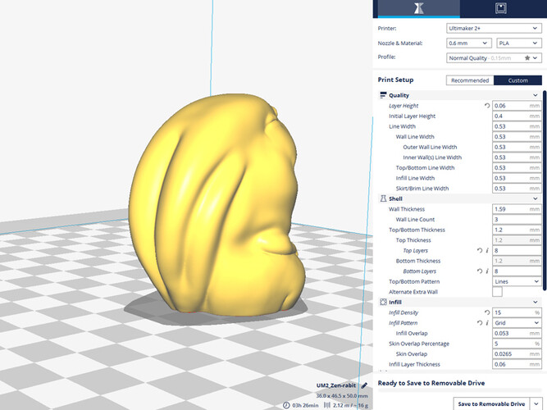The width and height of the screenshot is (547, 410).
Task: Click the Infill section icon
Action: [383, 302]
